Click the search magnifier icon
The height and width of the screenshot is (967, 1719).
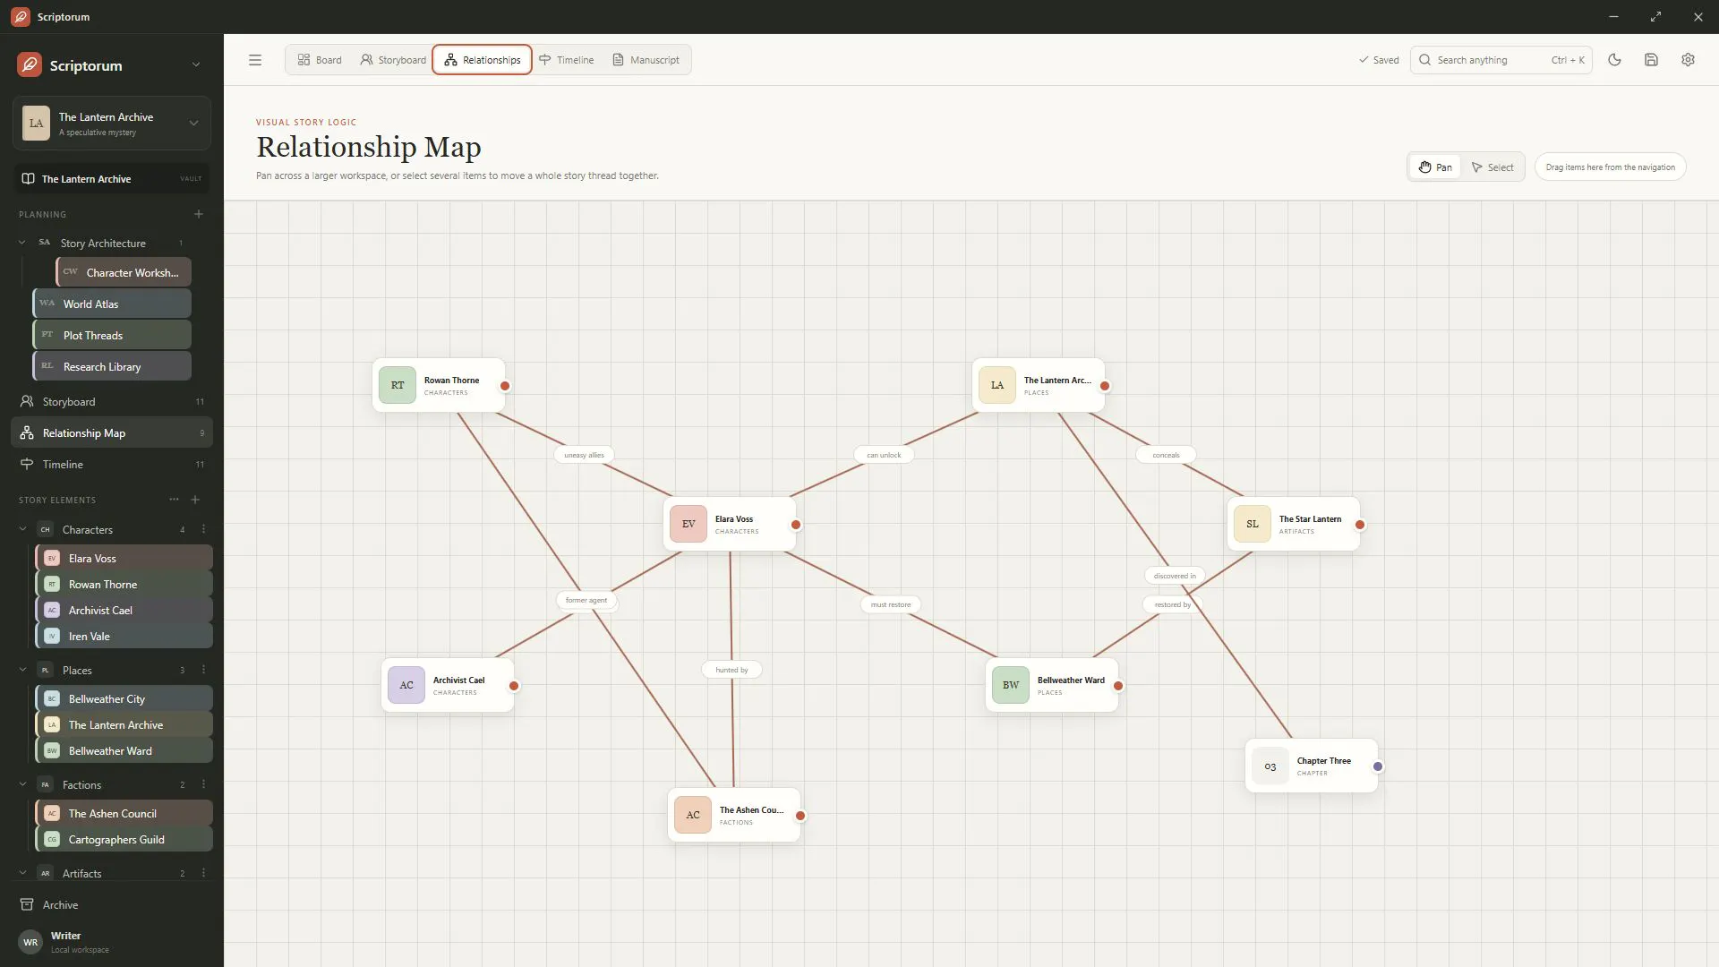point(1424,60)
